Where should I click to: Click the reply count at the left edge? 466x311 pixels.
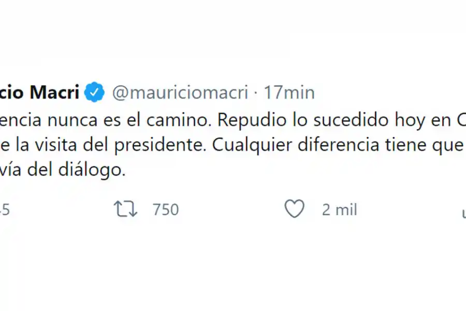click(x=5, y=209)
